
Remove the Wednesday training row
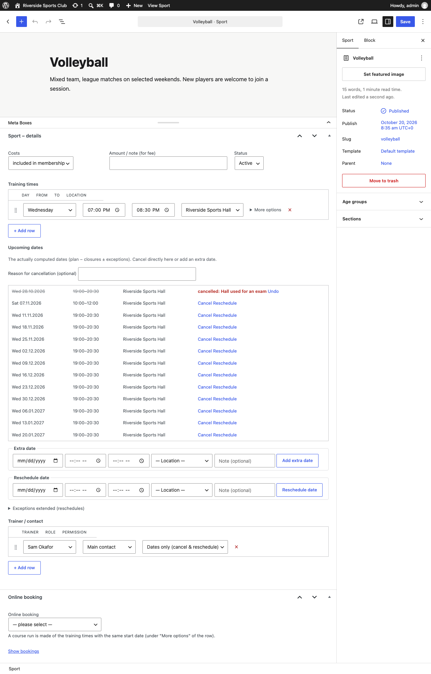point(290,210)
